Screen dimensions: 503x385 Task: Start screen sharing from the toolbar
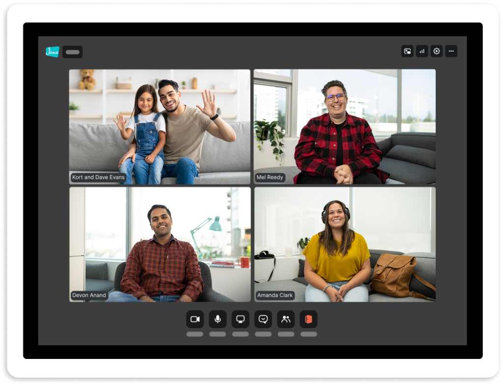pos(240,319)
